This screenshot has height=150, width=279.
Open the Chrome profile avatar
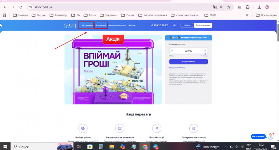tap(267, 7)
